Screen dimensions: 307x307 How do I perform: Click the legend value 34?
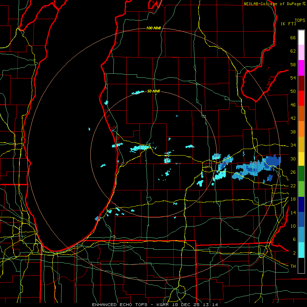(293, 145)
